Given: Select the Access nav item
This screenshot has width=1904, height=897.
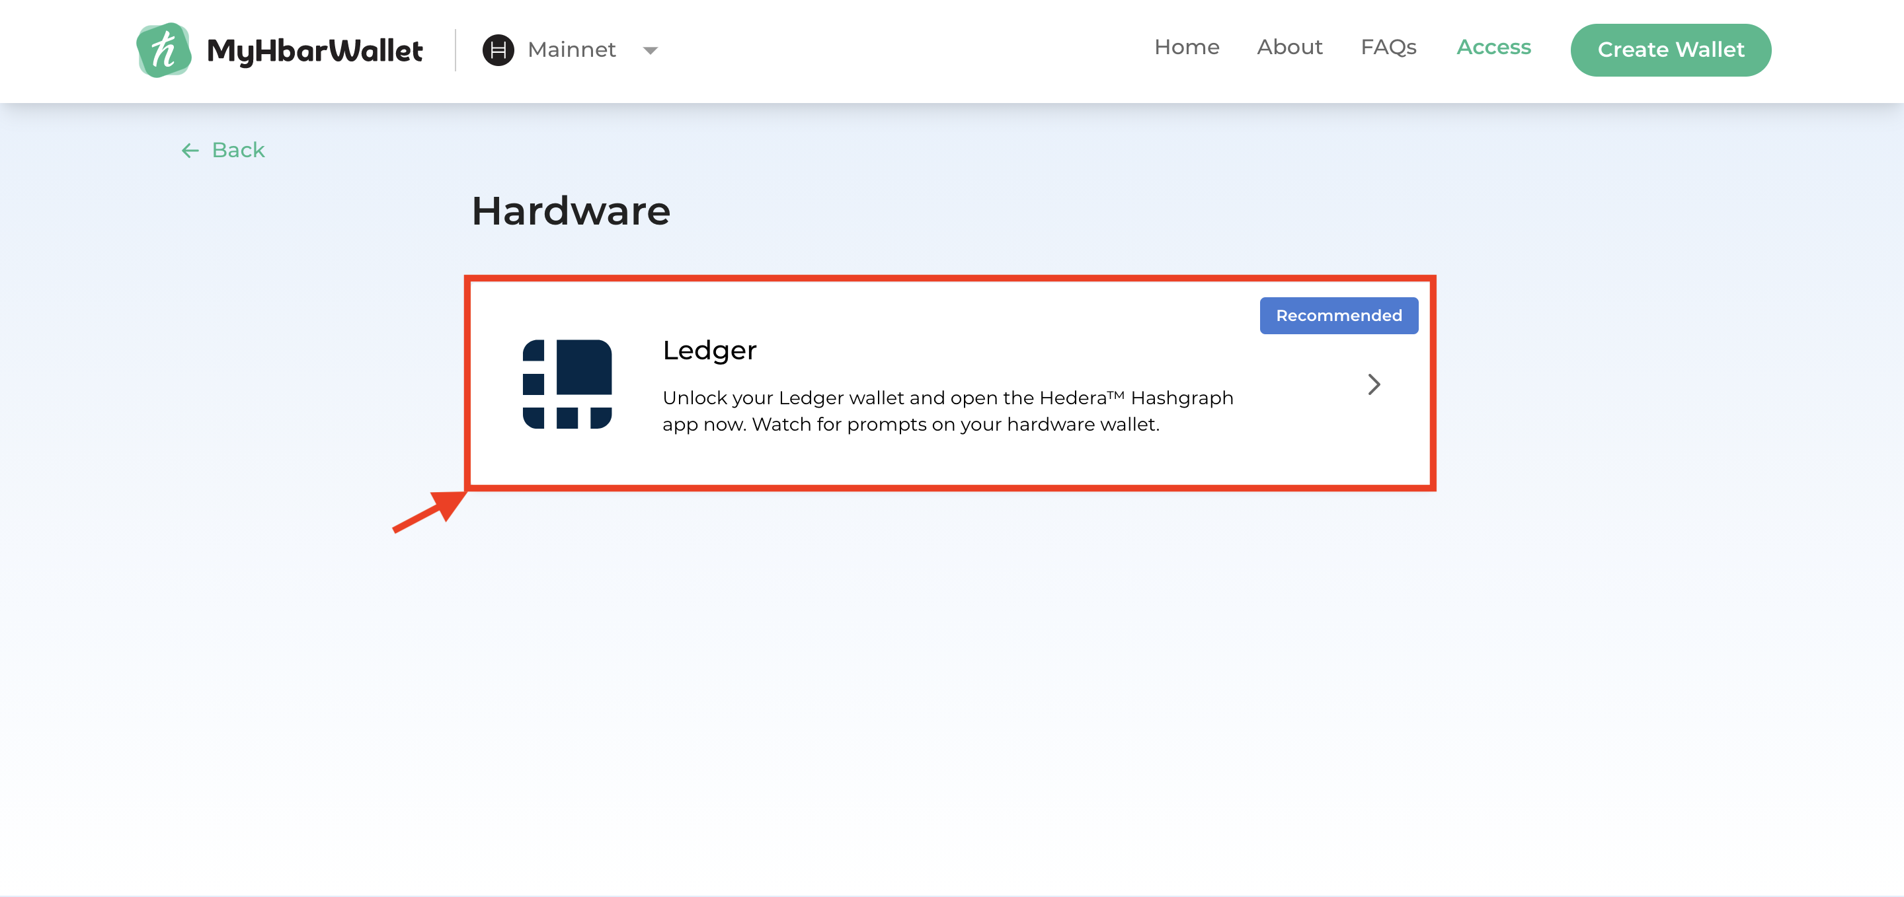Looking at the screenshot, I should click(x=1493, y=48).
